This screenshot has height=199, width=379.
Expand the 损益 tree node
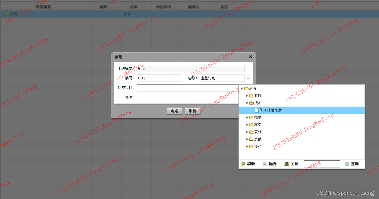point(247,117)
